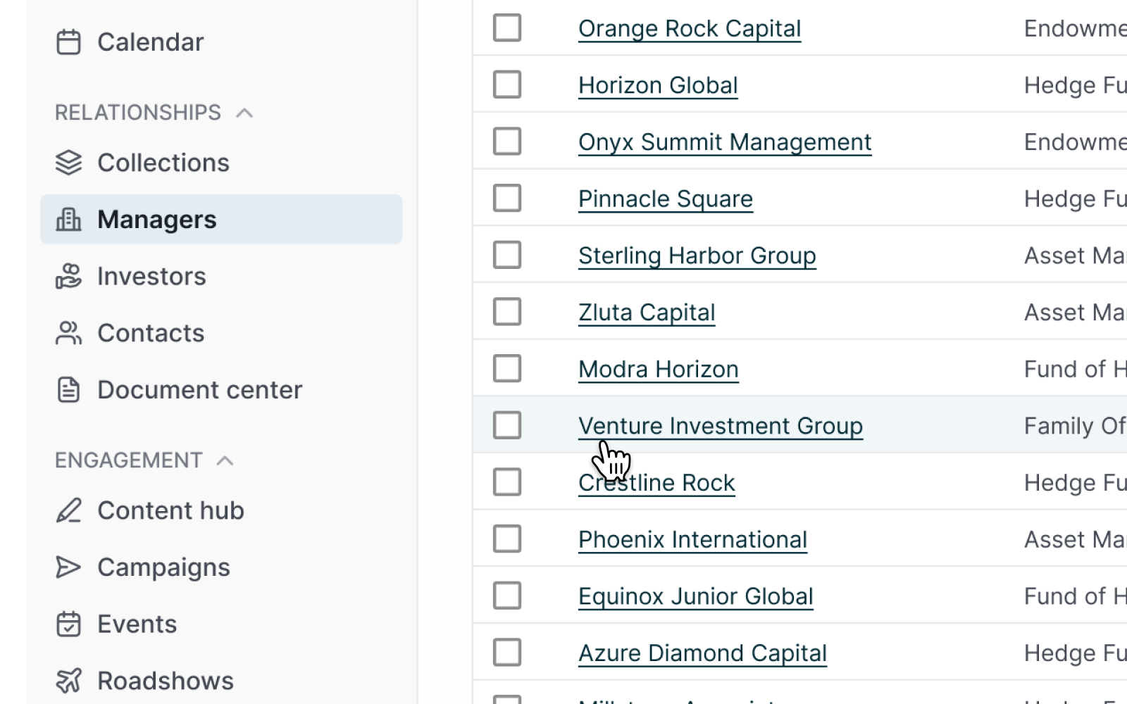Viewport: 1127px width, 704px height.
Task: Click the Content hub pen icon
Action: click(x=68, y=510)
